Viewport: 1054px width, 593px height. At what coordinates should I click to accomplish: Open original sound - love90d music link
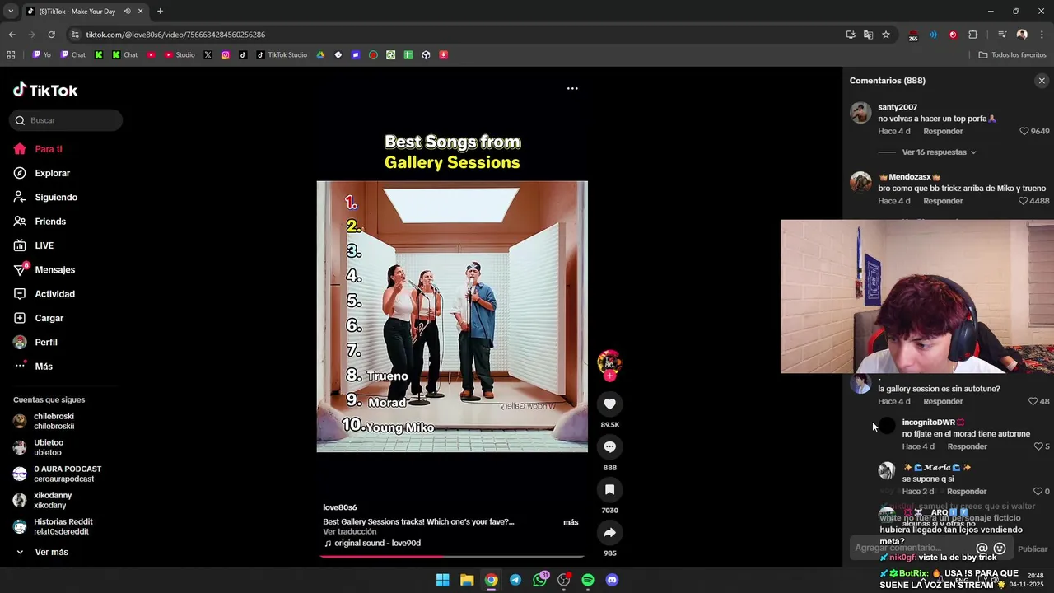[x=372, y=544]
